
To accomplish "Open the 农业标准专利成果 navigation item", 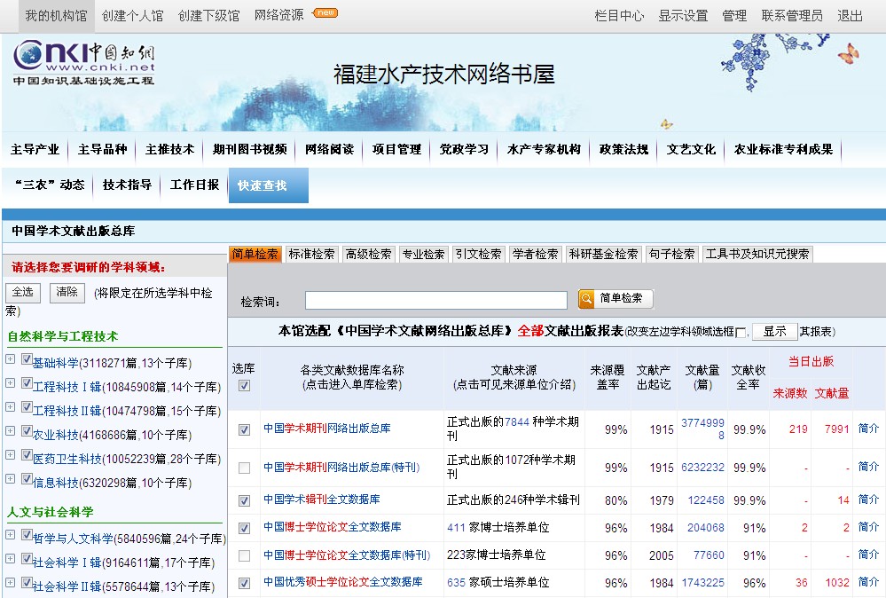I will coord(783,149).
